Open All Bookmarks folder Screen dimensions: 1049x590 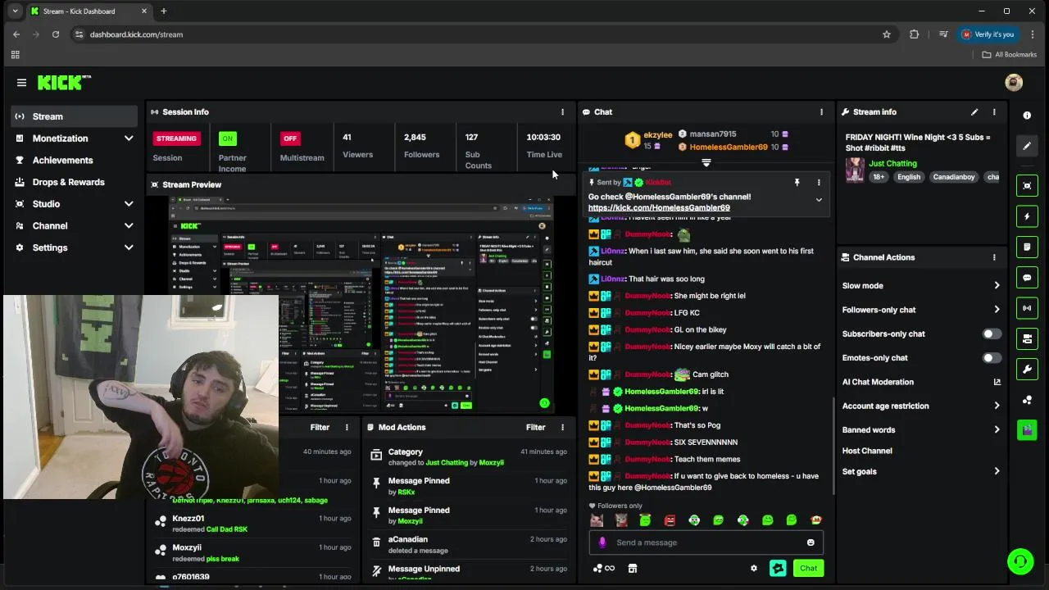1009,55
